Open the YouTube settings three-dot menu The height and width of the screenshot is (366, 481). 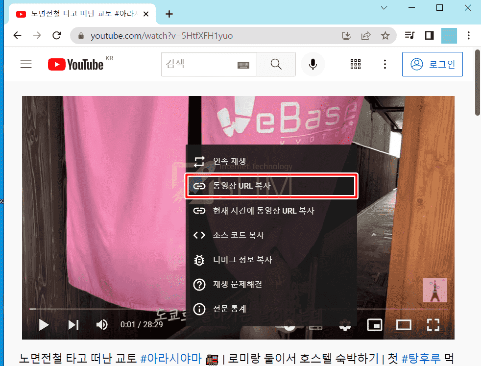(x=385, y=64)
